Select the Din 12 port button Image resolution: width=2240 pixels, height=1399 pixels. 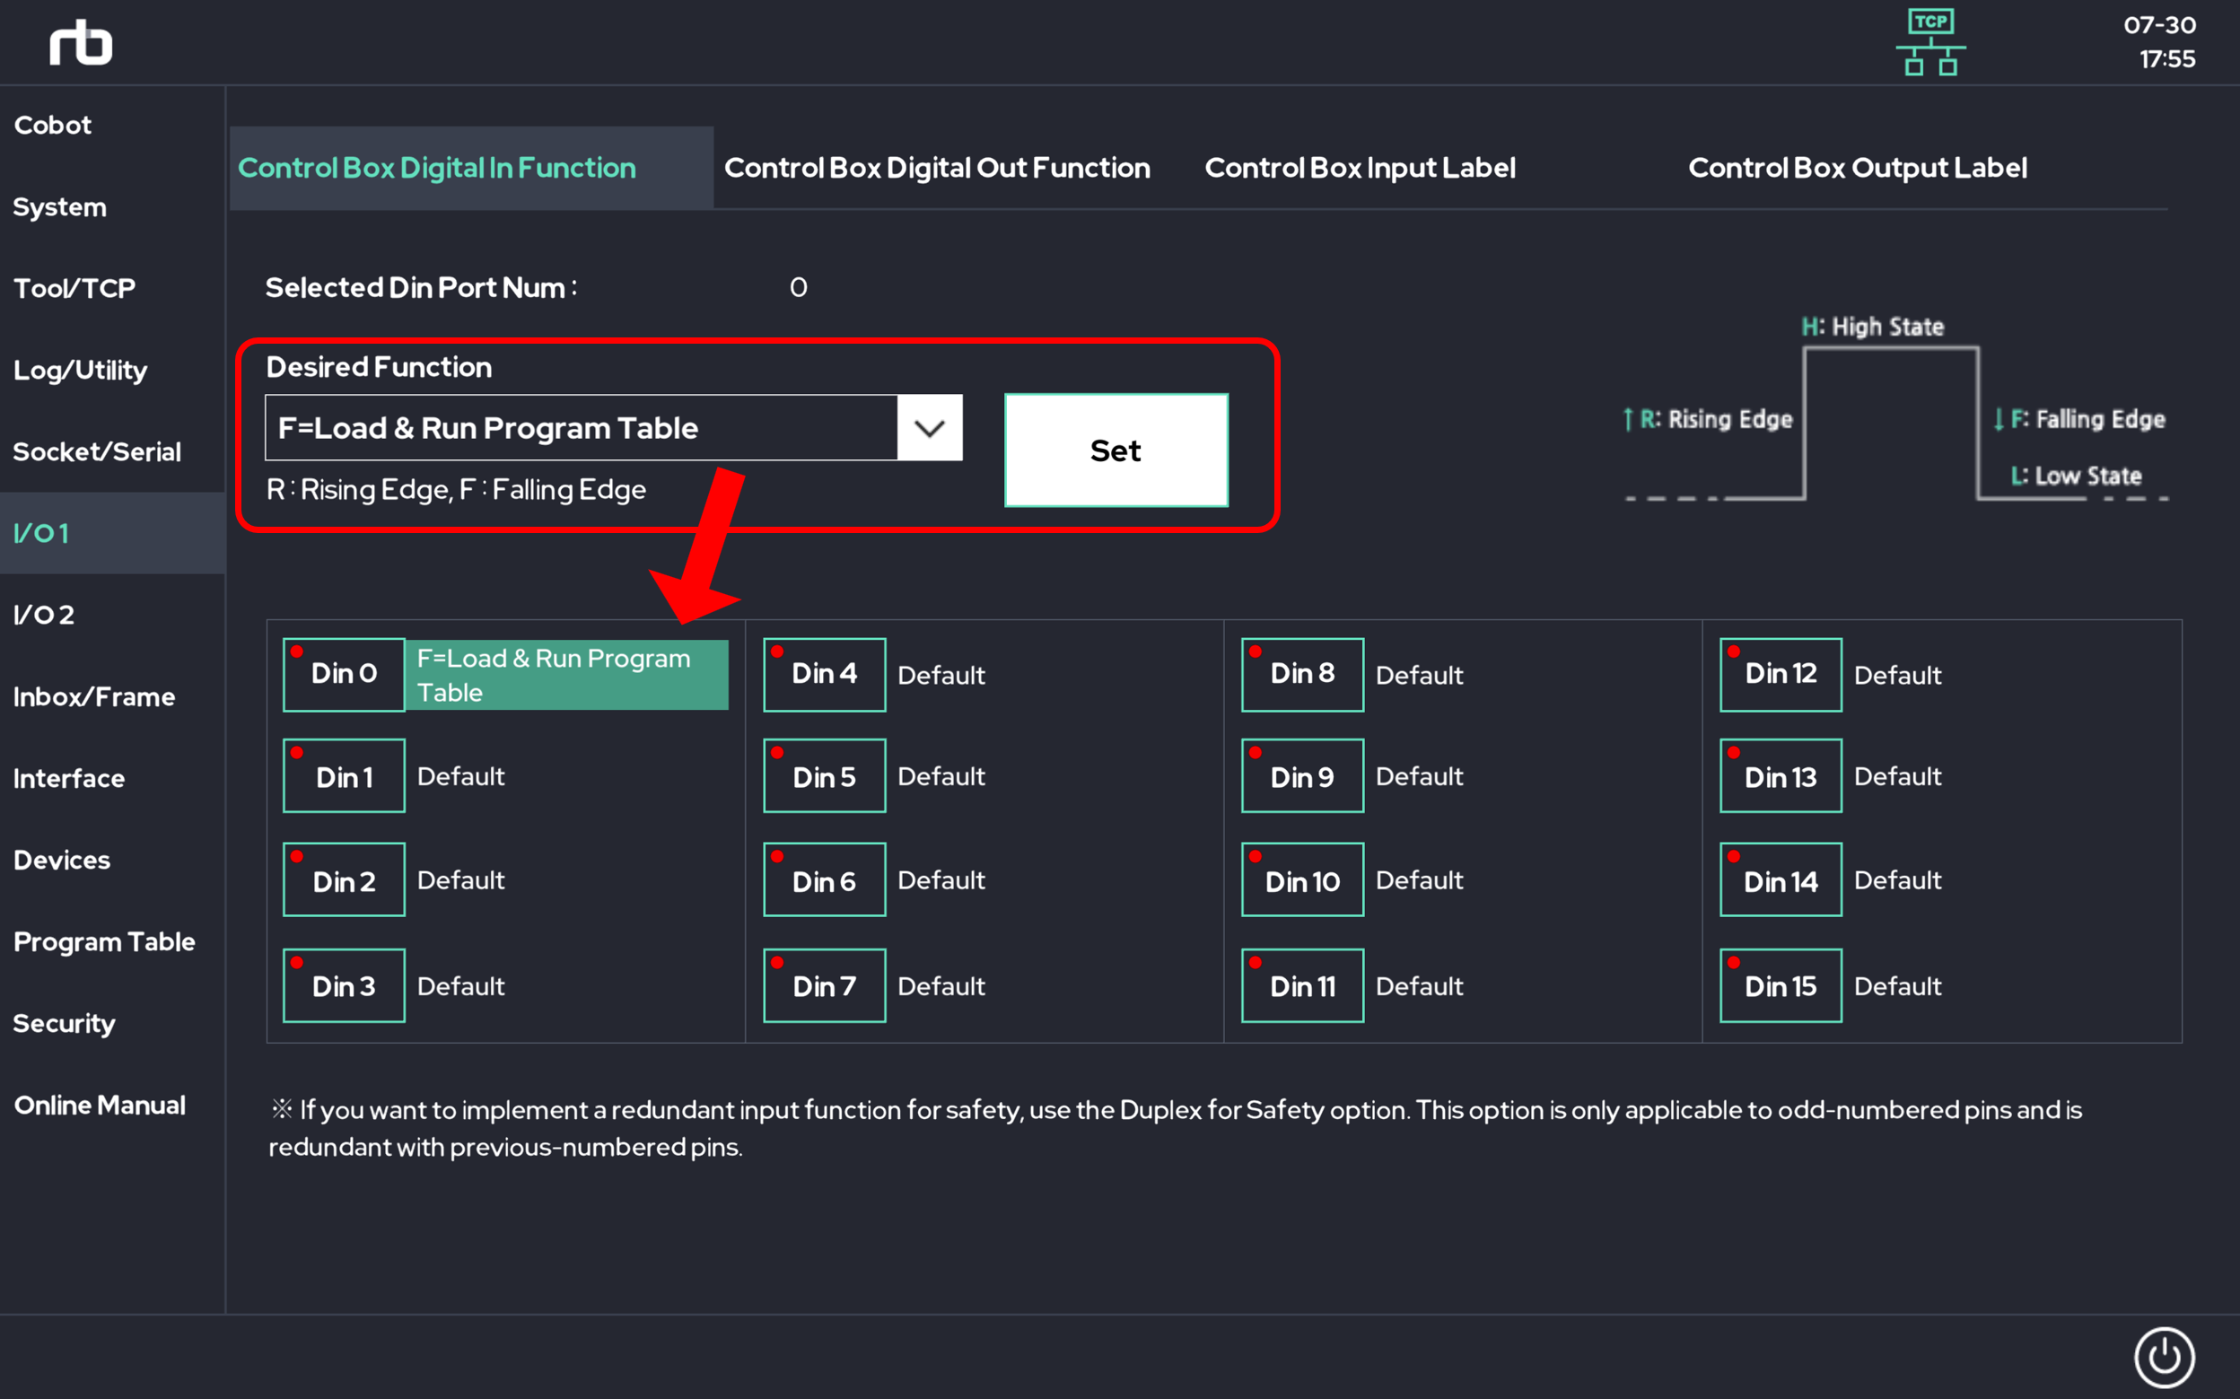(x=1781, y=674)
